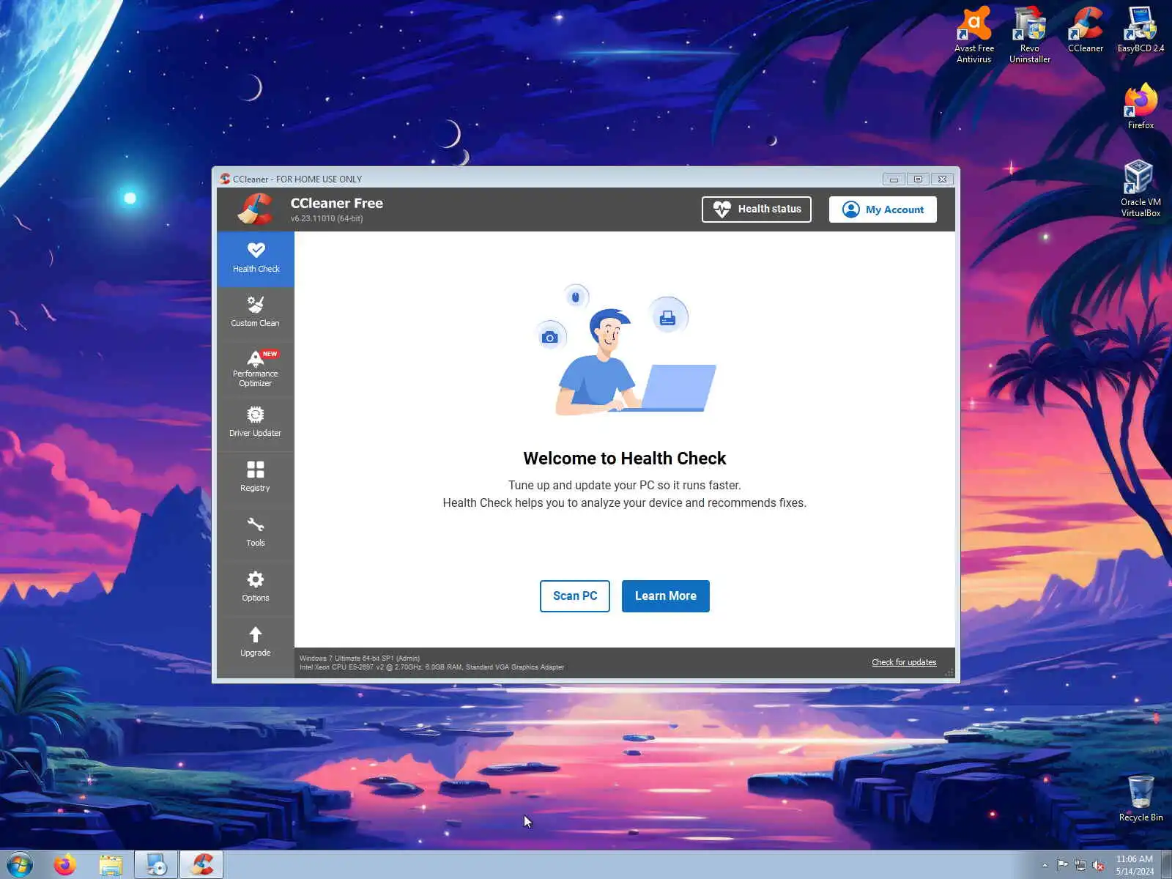Select Upgrade in the sidebar
Image resolution: width=1172 pixels, height=879 pixels.
pos(256,642)
